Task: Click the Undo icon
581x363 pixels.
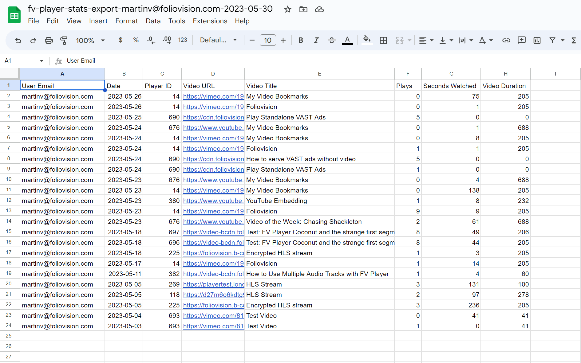Action: coord(18,40)
